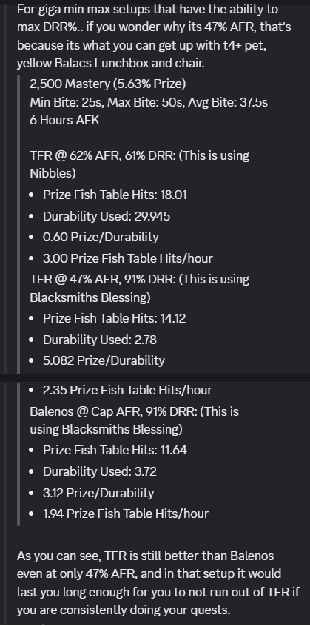The width and height of the screenshot is (310, 626).
Task: Click '5.082 Prize/Durability' bullet
Action: pyautogui.click(x=104, y=360)
